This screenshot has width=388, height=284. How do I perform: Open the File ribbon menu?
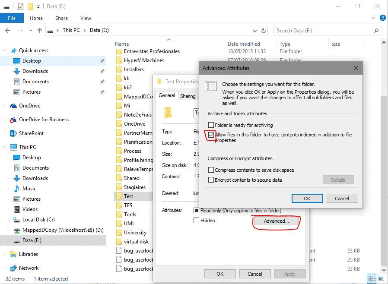point(12,18)
